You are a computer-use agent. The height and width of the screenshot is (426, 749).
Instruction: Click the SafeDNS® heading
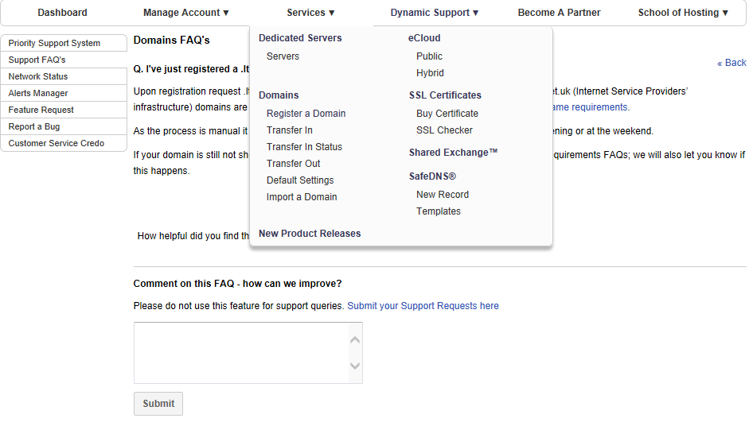coord(432,176)
